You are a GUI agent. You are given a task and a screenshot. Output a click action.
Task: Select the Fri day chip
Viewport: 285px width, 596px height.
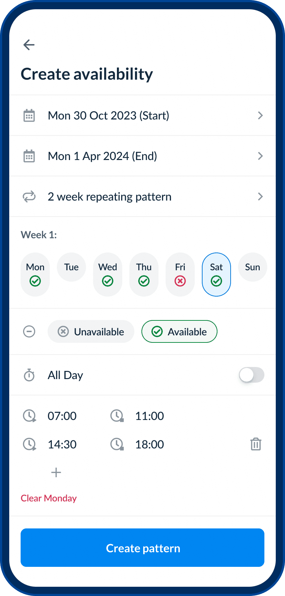click(x=180, y=275)
